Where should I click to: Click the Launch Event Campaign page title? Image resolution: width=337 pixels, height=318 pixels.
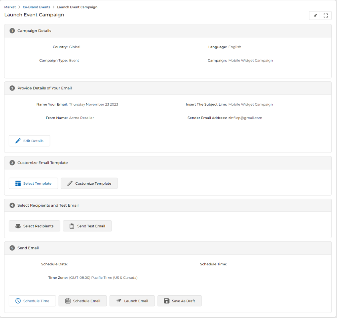click(x=34, y=15)
